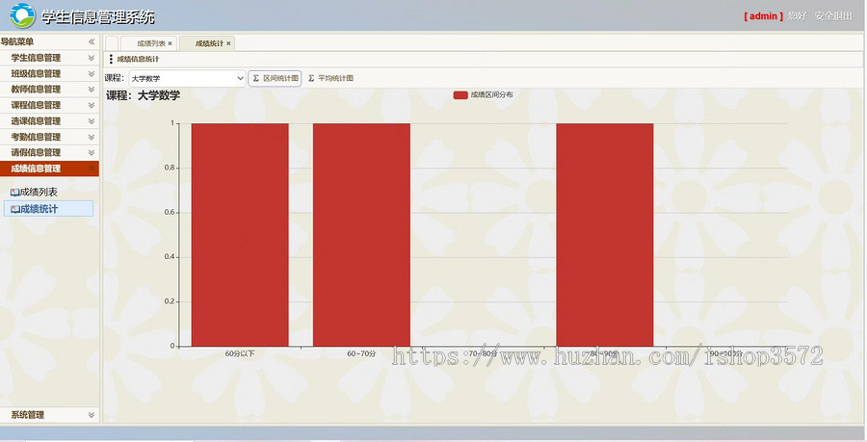This screenshot has width=867, height=442.
Task: Click the 课程：大学数学 chart title
Action: (x=144, y=95)
